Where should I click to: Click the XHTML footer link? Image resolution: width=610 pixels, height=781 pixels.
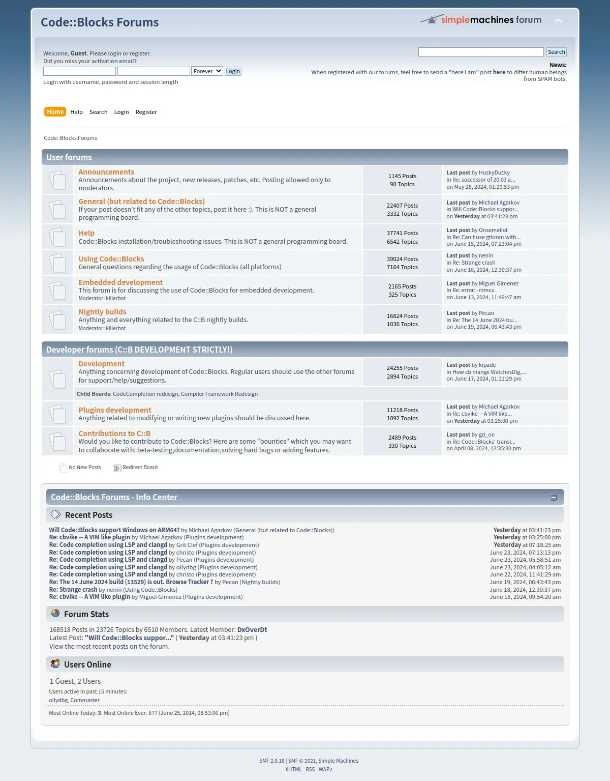293,770
